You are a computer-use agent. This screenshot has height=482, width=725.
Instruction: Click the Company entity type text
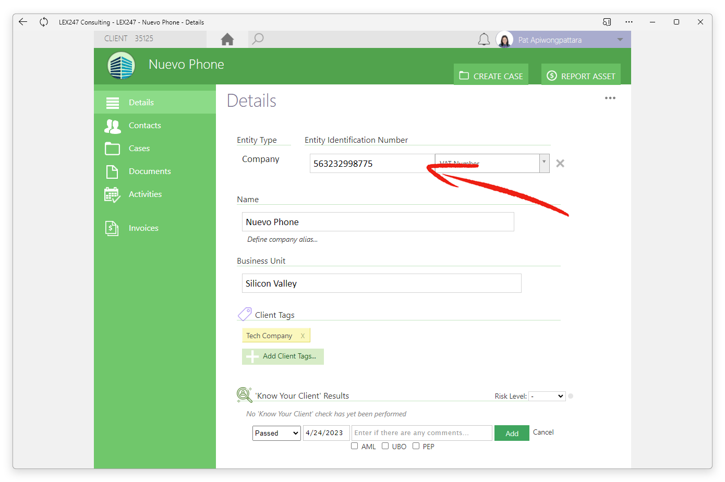pos(260,159)
